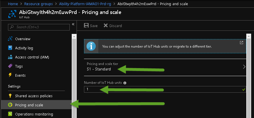Image resolution: width=254 pixels, height=118 pixels.
Task: Focus the sidebar Search (Ctrl+/) field
Action: click(x=39, y=27)
